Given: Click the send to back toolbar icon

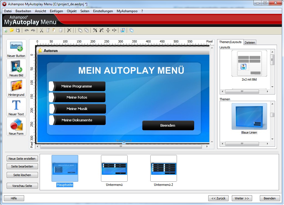Looking at the screenshot, I should tap(87, 30).
